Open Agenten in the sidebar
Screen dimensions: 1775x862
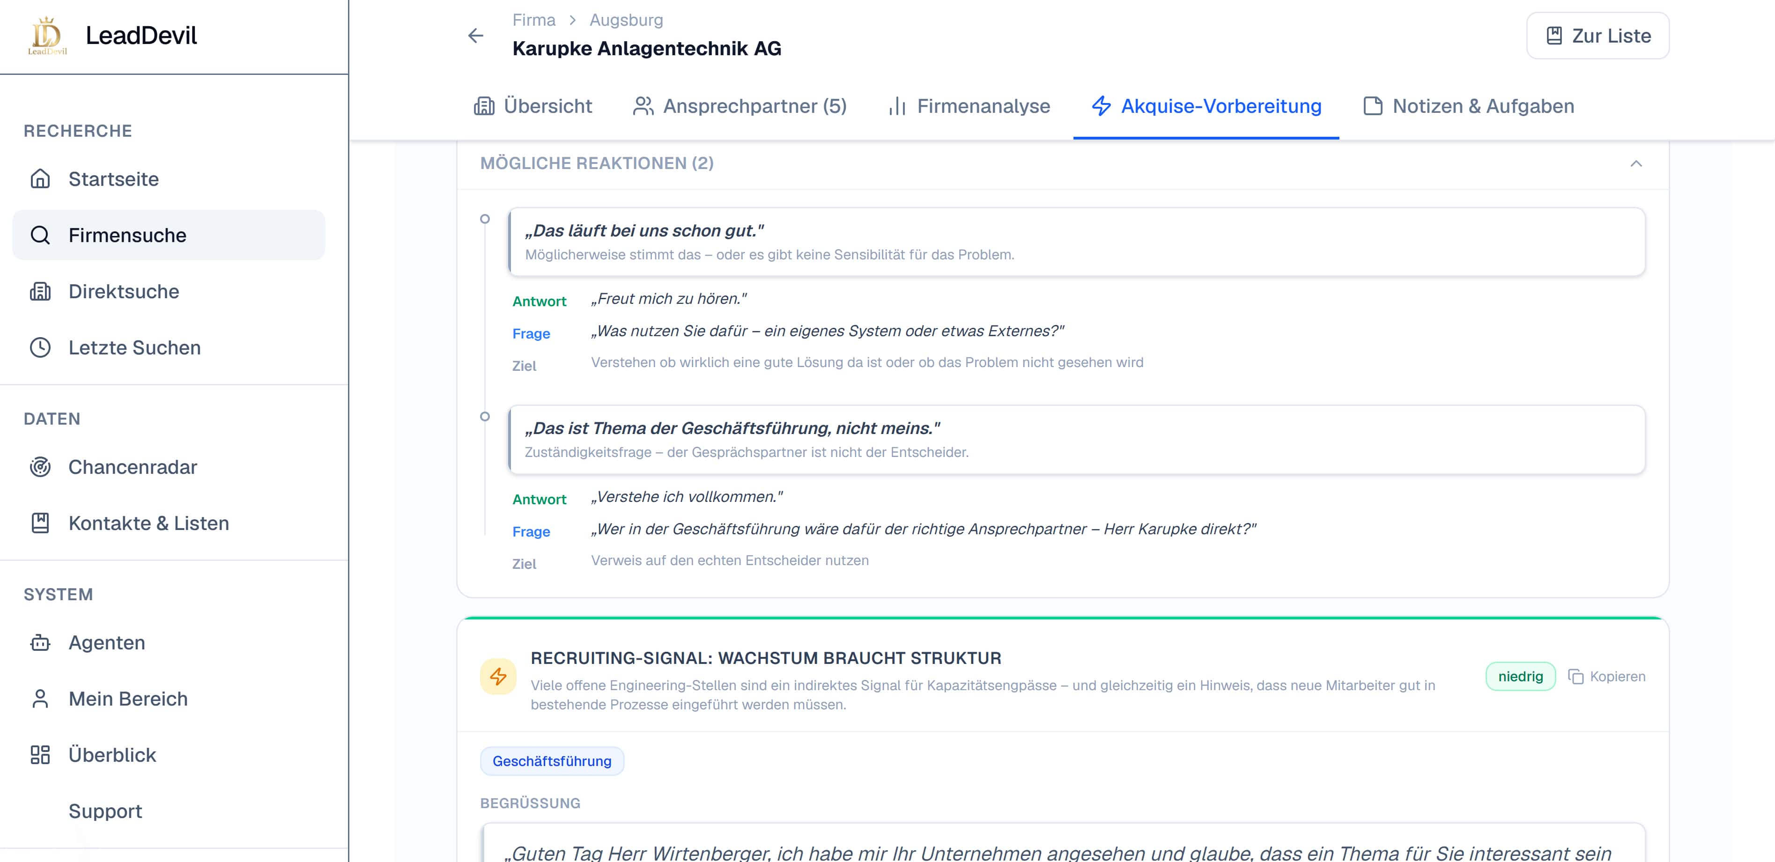[x=169, y=643]
